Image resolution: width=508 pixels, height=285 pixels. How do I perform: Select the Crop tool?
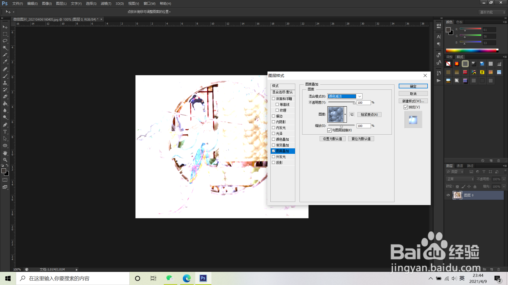[x=5, y=55]
